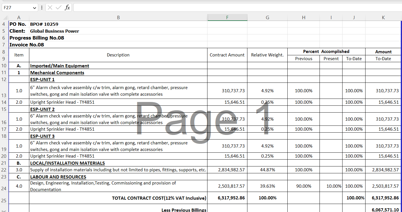
Task: Click the "BPO# 10259" cell
Action: click(x=118, y=24)
